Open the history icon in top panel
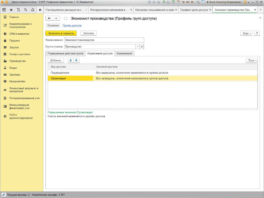 (x=18, y=10)
